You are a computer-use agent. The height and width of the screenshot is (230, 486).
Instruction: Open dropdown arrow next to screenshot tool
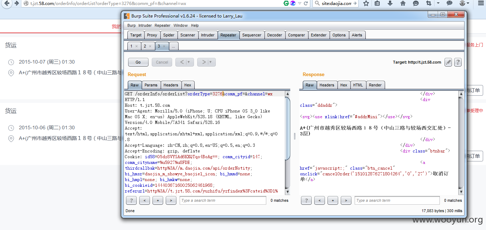pos(439,4)
